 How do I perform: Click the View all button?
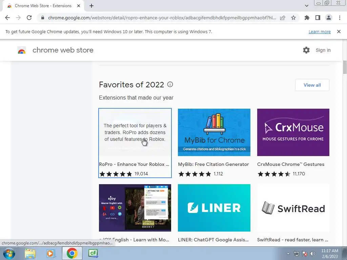[312, 85]
